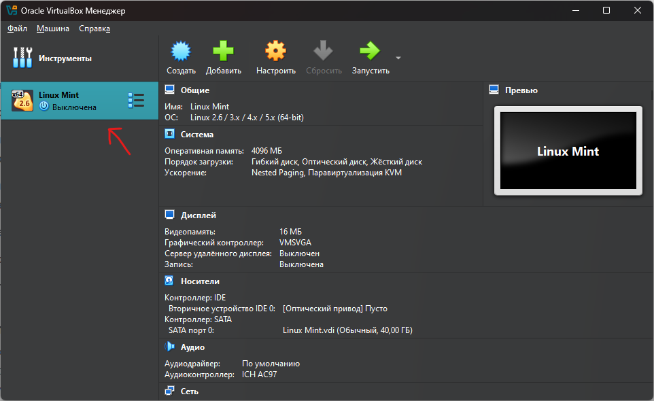Open the Система section header
Viewport: 654px width, 401px height.
[197, 134]
